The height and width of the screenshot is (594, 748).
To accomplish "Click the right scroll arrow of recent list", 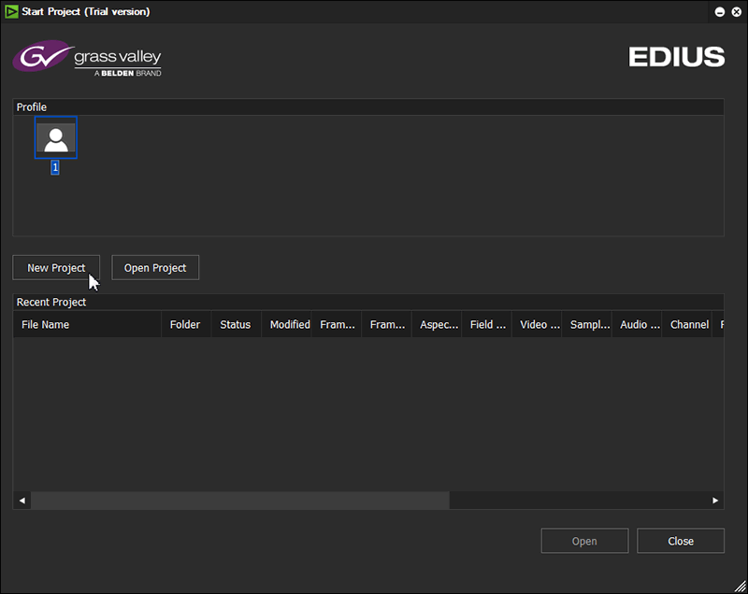I will (x=715, y=501).
